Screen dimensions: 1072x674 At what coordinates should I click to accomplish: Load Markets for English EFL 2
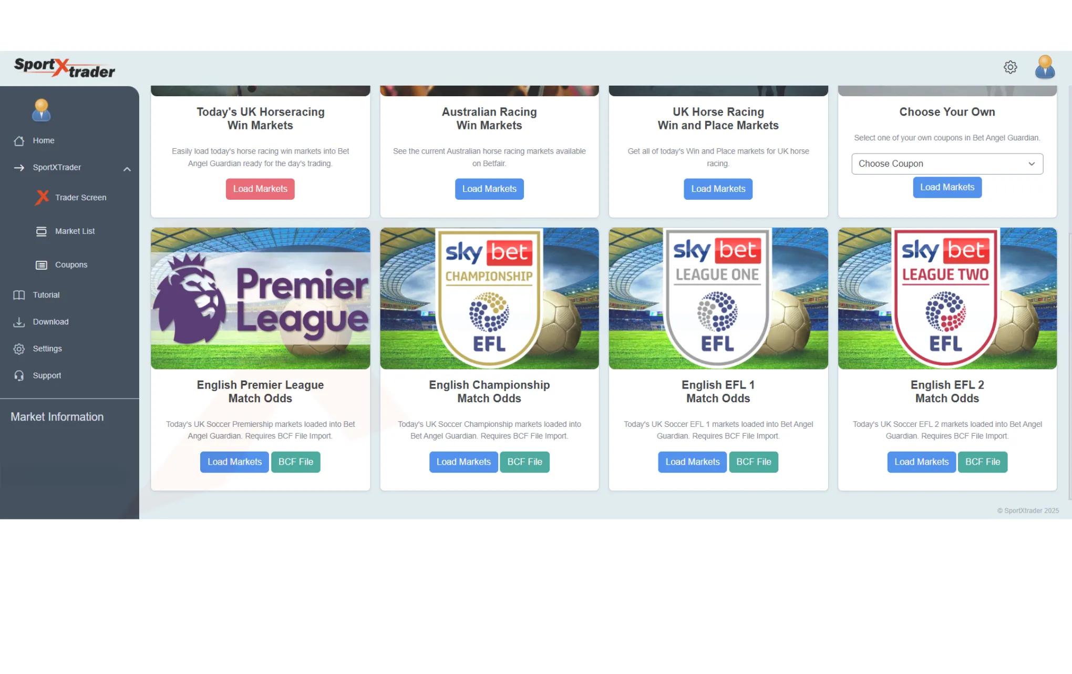921,462
